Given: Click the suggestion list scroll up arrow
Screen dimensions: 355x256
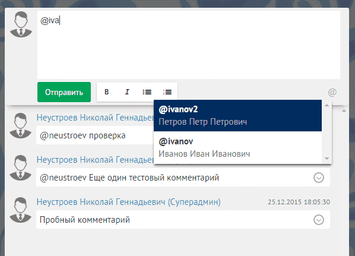Looking at the screenshot, I should (327, 105).
